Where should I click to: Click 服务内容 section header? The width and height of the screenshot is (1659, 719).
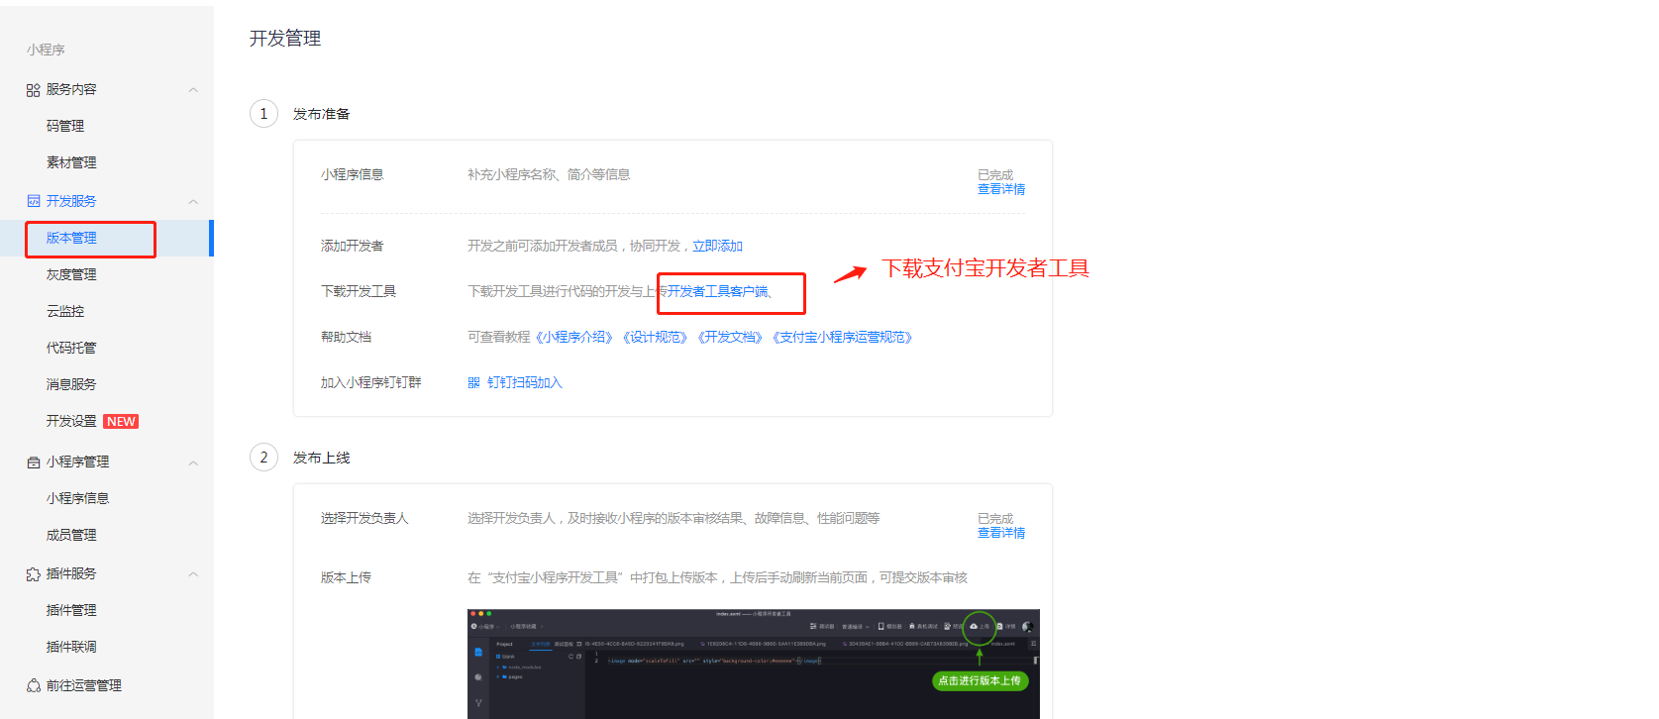(71, 89)
